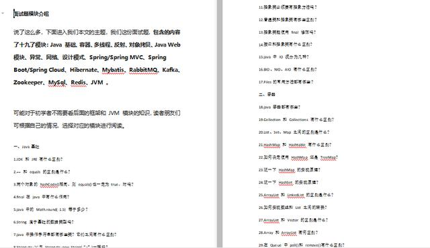Click the bold word Zookeeper
This screenshot has height=248, width=430.
pyautogui.click(x=28, y=83)
